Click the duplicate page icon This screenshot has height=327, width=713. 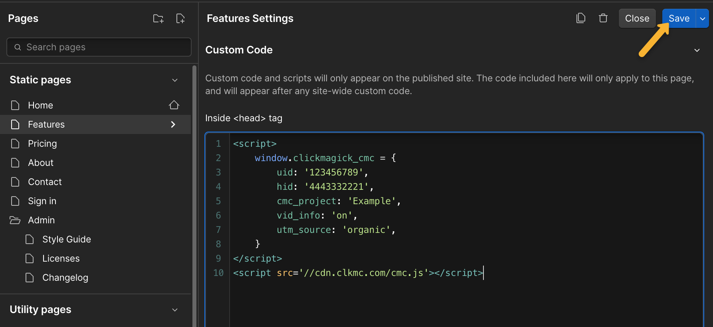[581, 18]
